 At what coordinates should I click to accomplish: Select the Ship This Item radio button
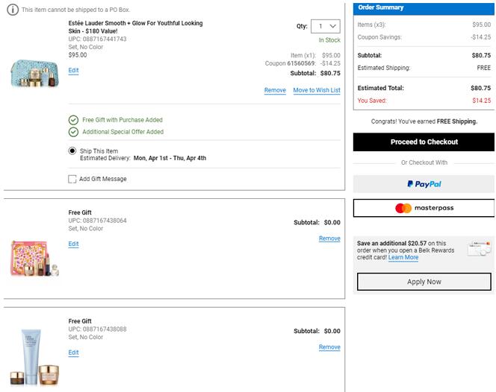pyautogui.click(x=72, y=151)
